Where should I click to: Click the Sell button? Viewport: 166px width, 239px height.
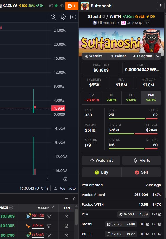[141, 172]
